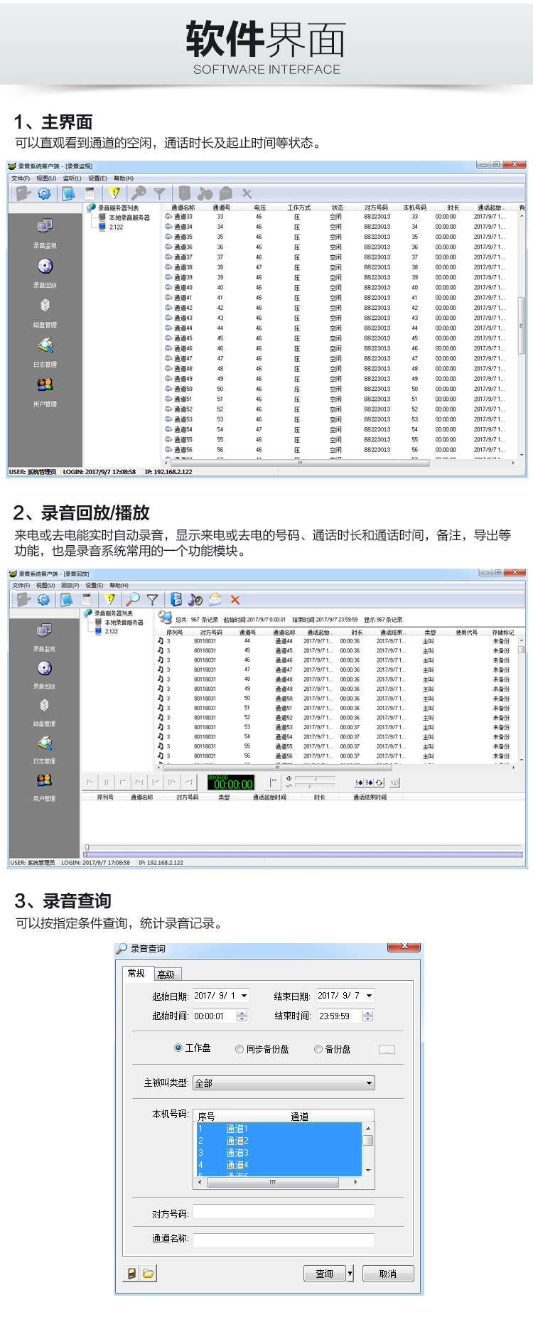Click the vertical scrollbar of the channel list in the query dialog
This screenshot has height=1322, width=533.
(x=368, y=1149)
